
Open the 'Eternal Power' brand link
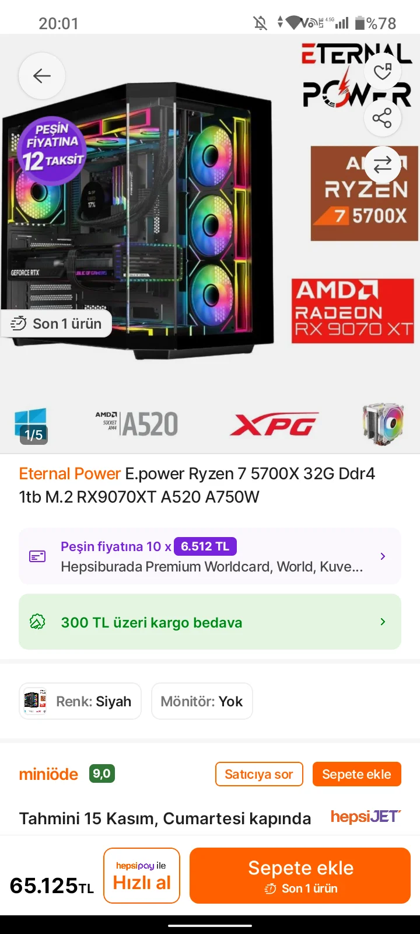point(69,473)
